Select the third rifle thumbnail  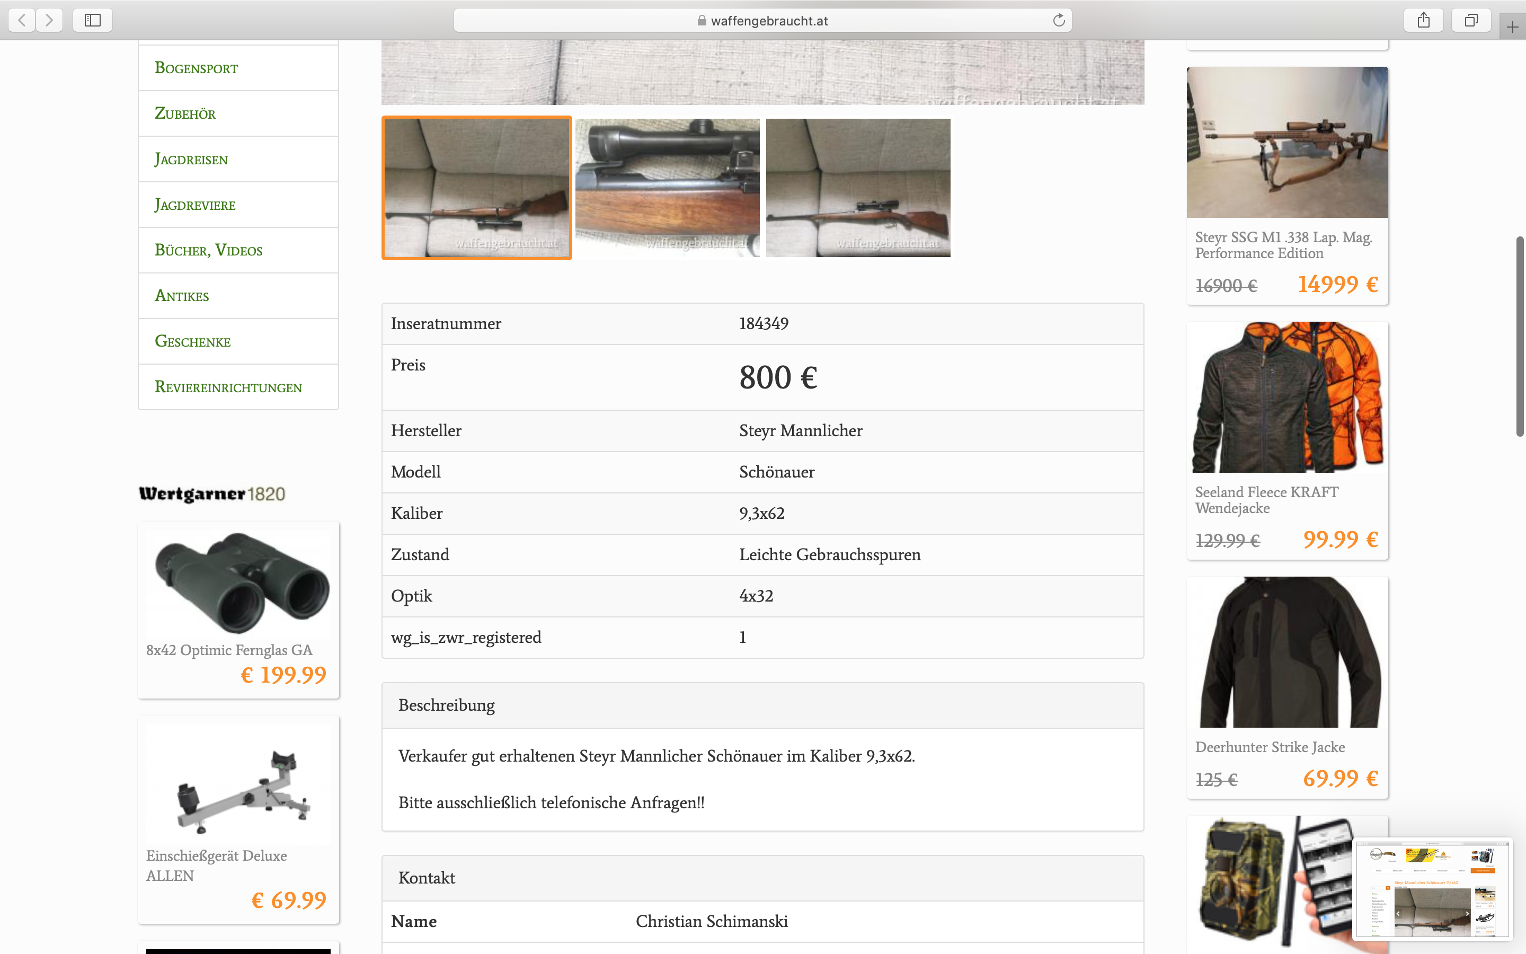858,188
